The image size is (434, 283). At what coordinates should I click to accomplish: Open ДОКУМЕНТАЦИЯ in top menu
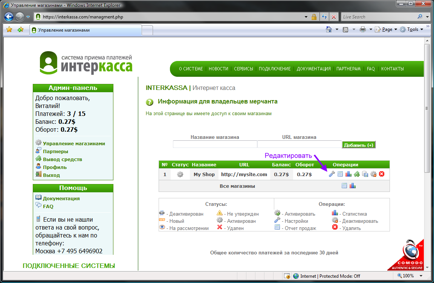click(x=313, y=69)
